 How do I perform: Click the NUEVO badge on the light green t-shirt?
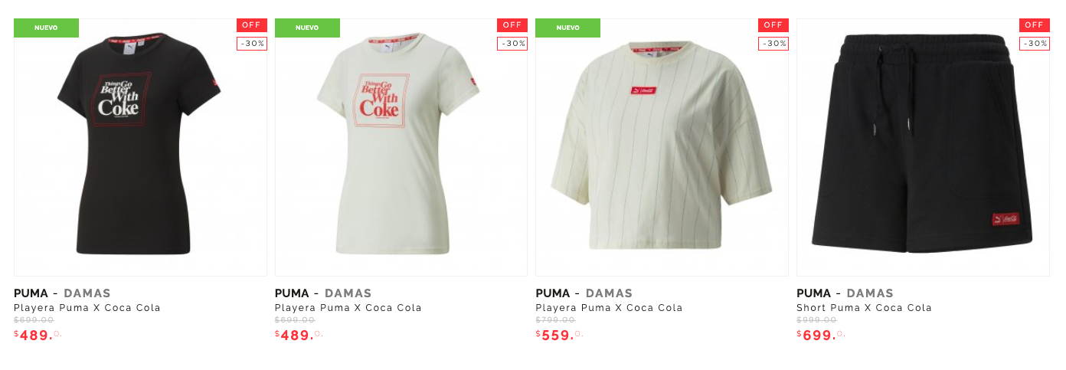click(x=307, y=28)
